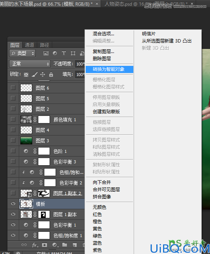Viewport: 210px width, 254px height.
Task: Switch to the 通道 tab
Action: point(29,45)
